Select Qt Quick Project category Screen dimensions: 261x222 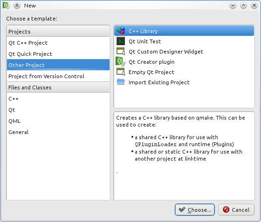click(x=58, y=54)
